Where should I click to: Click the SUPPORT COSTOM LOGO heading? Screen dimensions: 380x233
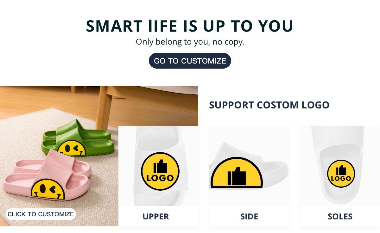click(x=269, y=105)
